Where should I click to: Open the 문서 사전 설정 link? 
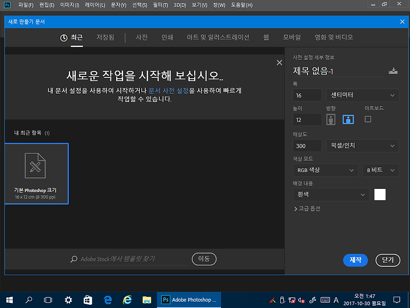(x=169, y=91)
